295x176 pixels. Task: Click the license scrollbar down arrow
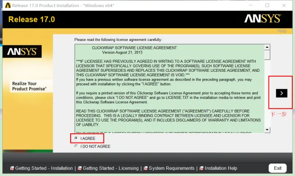point(267,130)
